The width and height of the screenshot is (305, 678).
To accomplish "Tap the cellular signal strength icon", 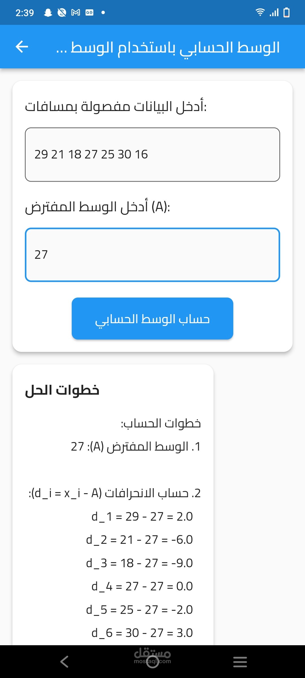I will click(274, 12).
